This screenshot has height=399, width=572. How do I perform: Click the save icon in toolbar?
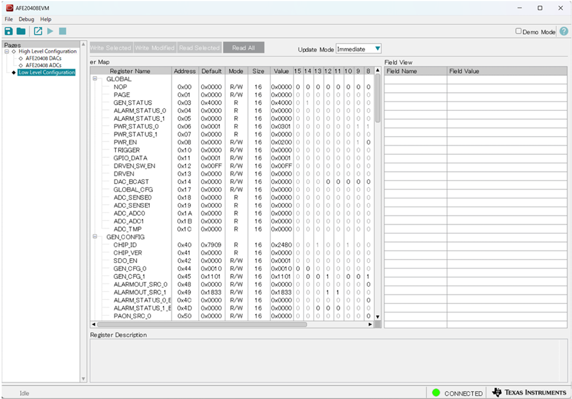[9, 31]
